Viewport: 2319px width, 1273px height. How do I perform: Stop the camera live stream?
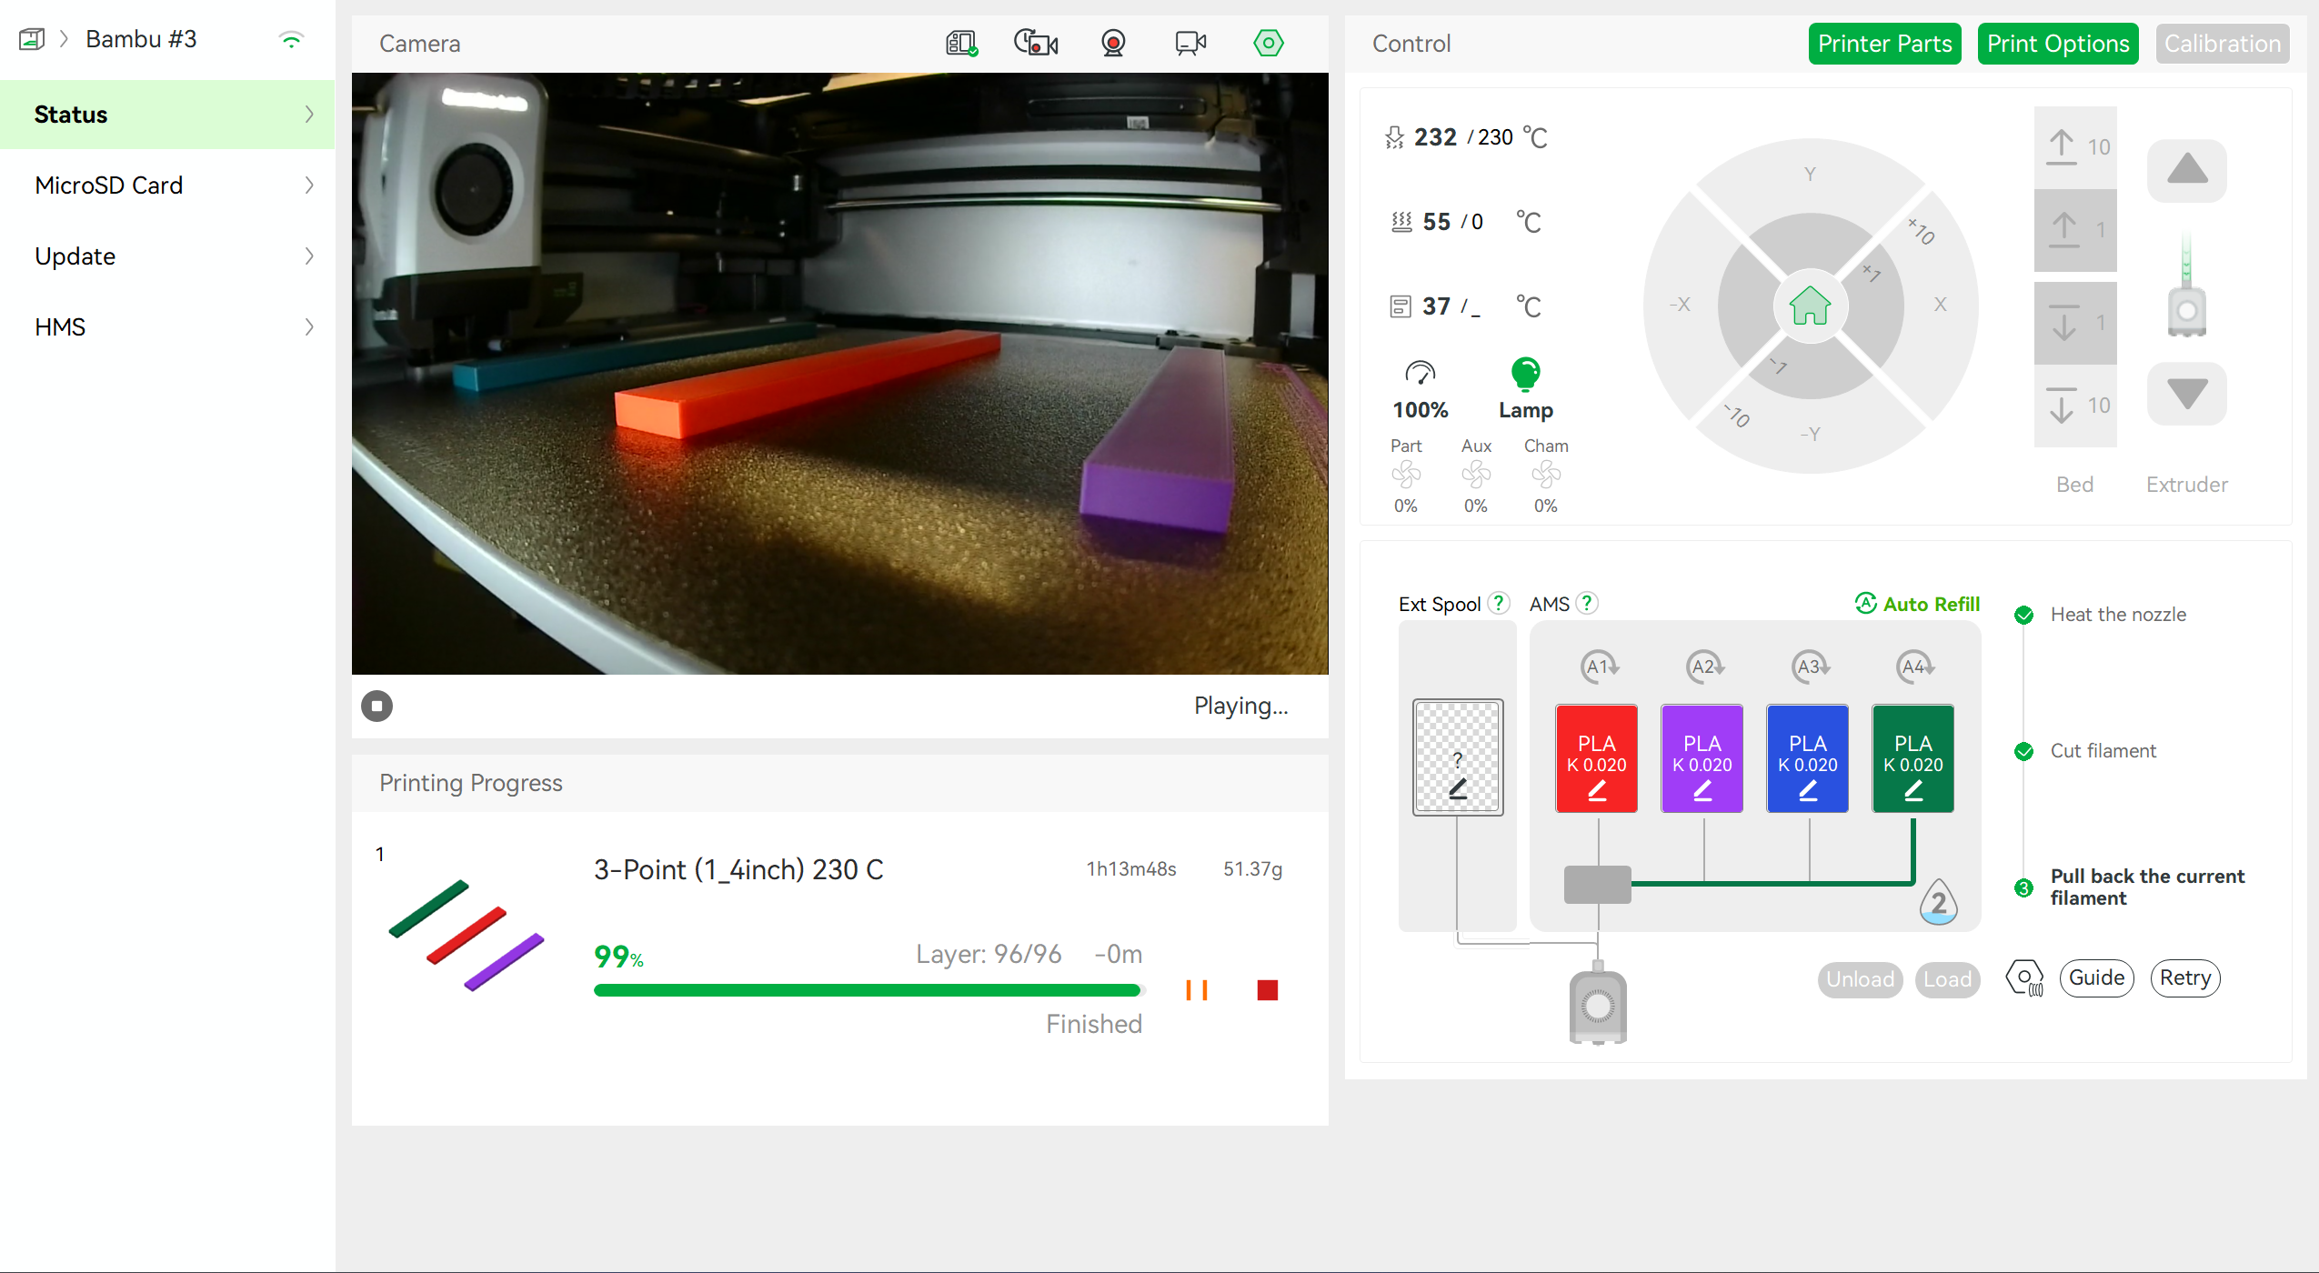click(376, 706)
